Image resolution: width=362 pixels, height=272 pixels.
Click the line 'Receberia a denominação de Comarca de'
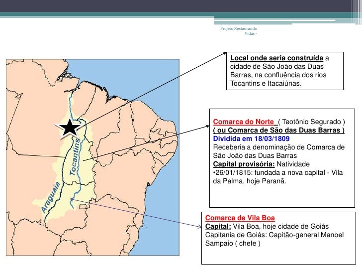pos(279,147)
